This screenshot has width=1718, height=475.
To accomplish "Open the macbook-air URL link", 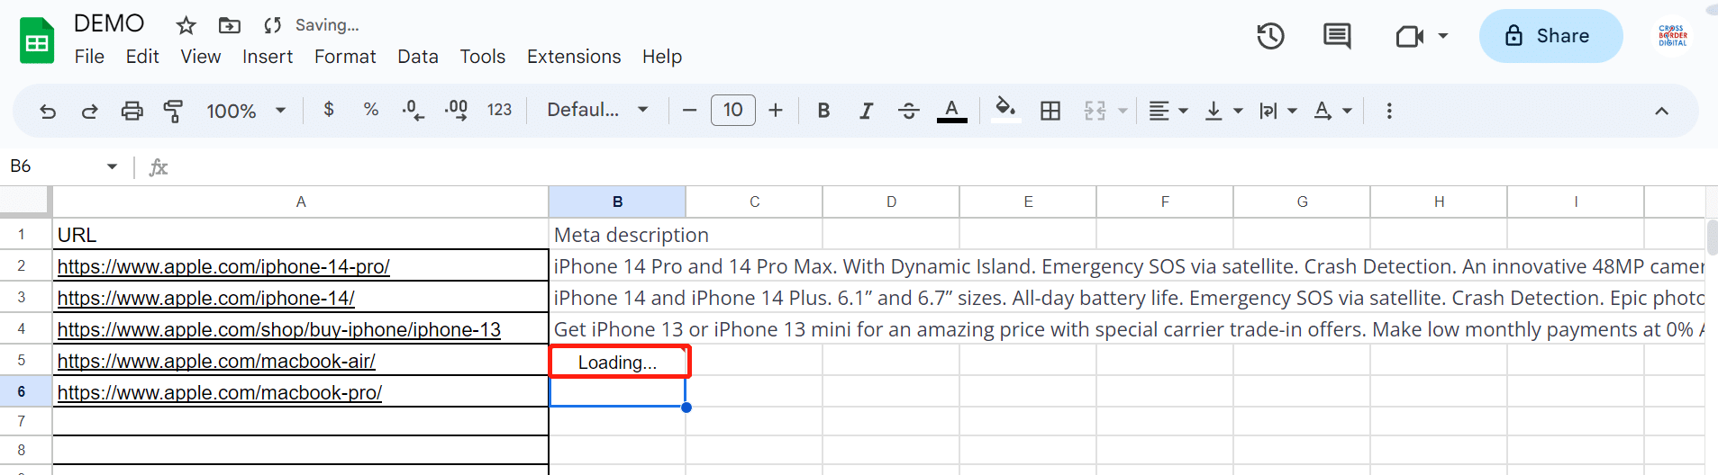I will coord(216,361).
